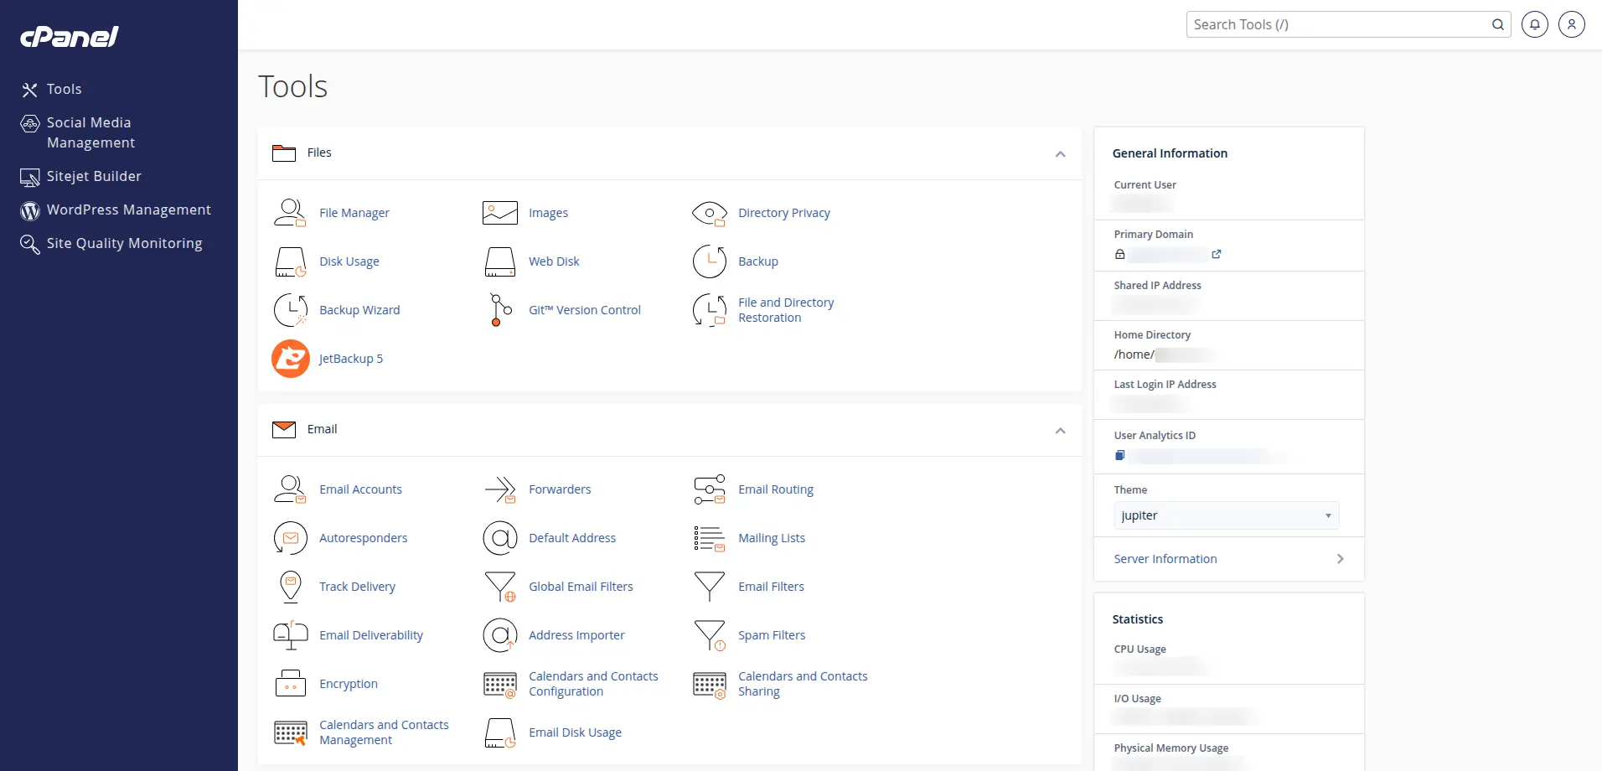Select Sitejet Builder in sidebar
1602x771 pixels.
94,176
